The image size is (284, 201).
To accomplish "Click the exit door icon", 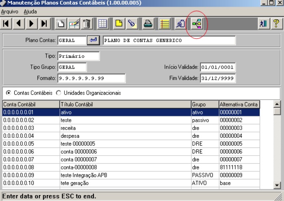I will coord(264,24).
